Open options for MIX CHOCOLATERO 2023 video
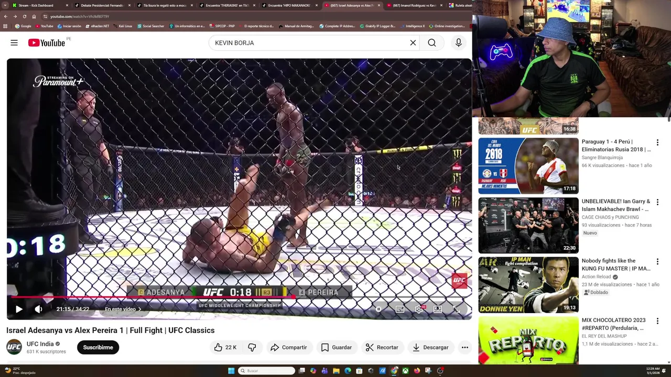Viewport: 671px width, 377px height. (x=657, y=321)
